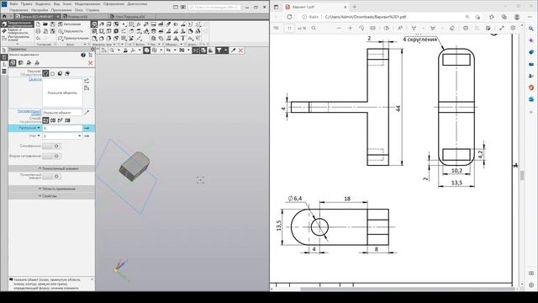Zoom in the PDF with plus icon
The height and width of the screenshot is (303, 538).
[x=351, y=28]
